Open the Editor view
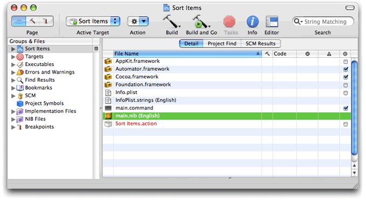The image size is (366, 200). click(x=272, y=22)
